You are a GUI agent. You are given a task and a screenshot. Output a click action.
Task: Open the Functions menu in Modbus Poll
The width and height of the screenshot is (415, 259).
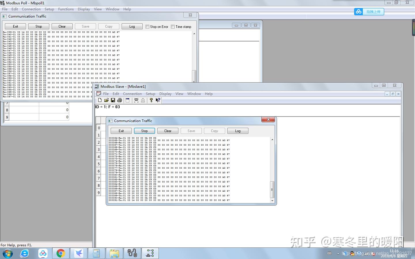(66, 9)
